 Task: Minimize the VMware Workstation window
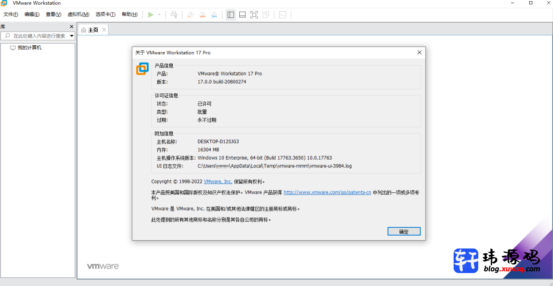[x=513, y=3]
